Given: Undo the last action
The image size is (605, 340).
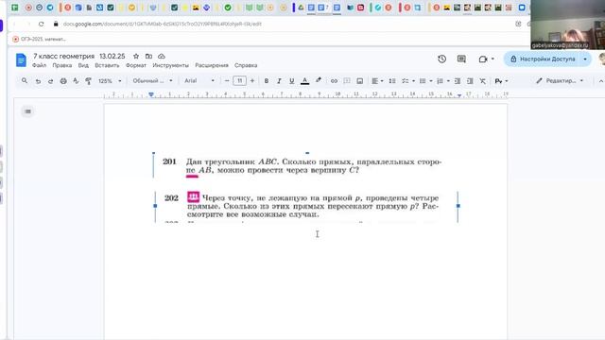Looking at the screenshot, I should (x=38, y=81).
